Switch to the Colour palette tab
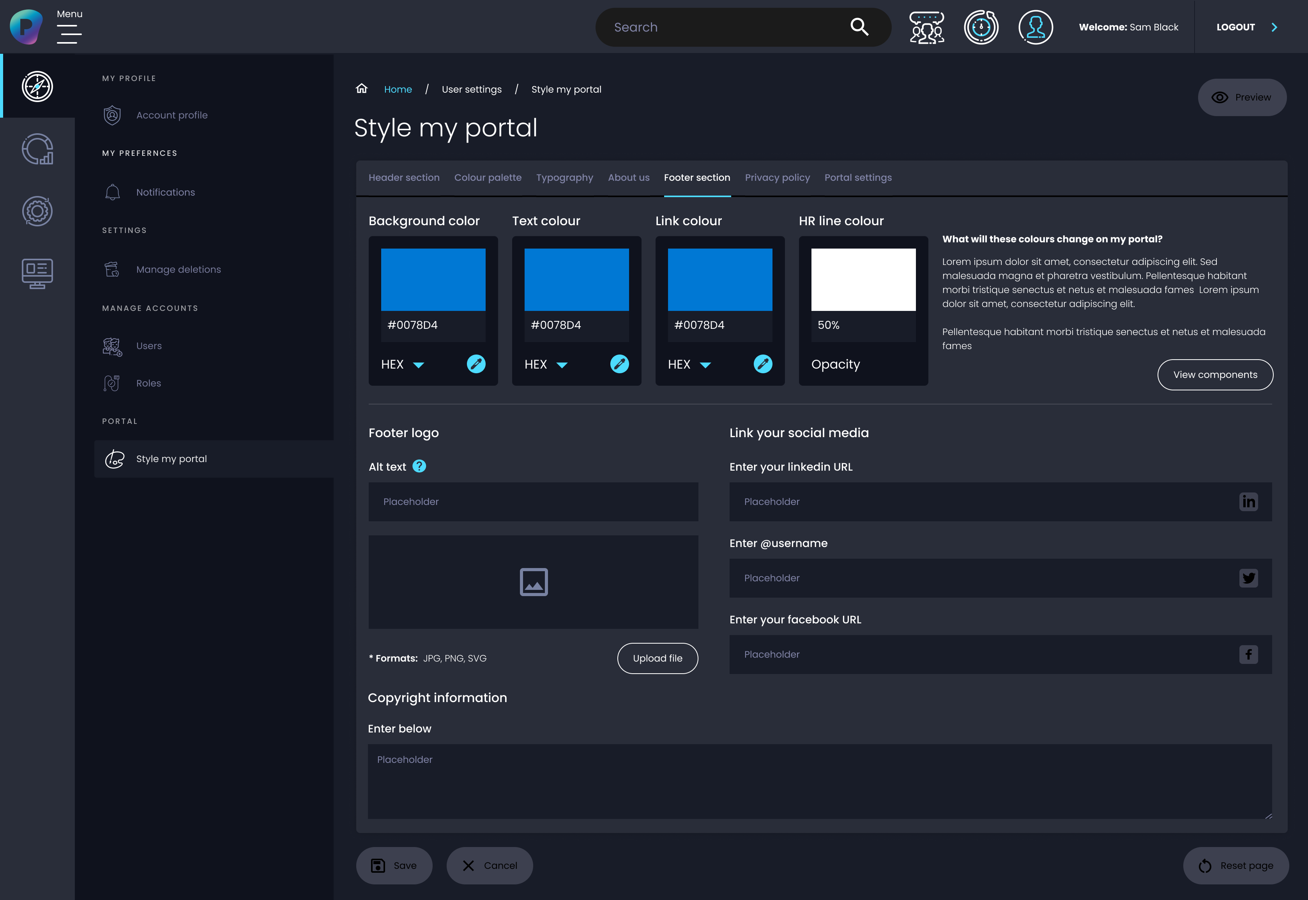 coord(487,178)
